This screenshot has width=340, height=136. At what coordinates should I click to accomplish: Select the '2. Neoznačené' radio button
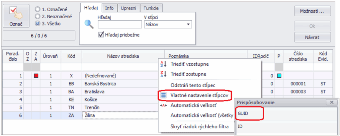point(38,16)
